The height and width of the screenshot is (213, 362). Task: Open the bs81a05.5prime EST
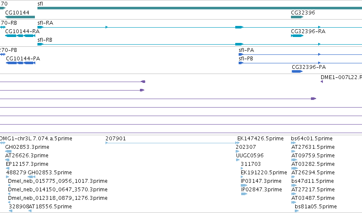297,211
